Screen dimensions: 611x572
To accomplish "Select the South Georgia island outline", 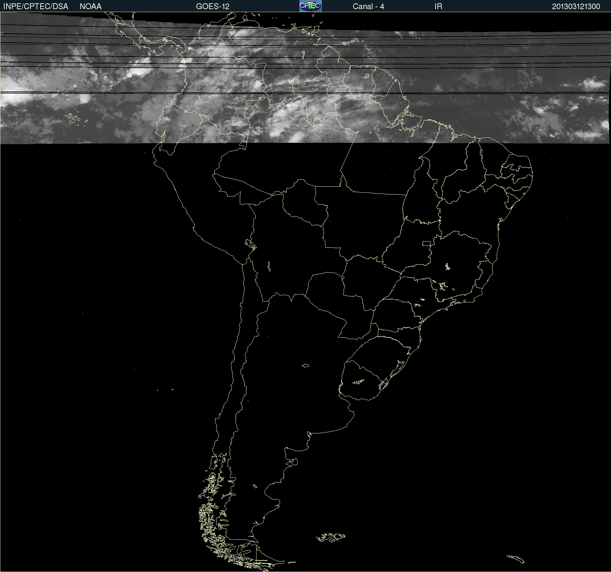I will [516, 559].
